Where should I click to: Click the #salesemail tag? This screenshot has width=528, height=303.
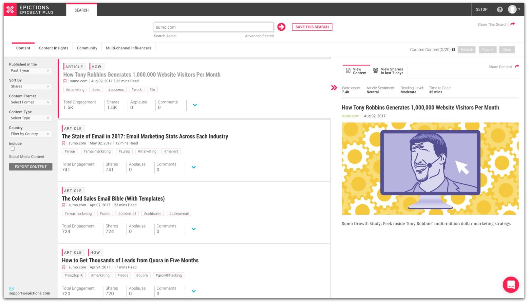[179, 214]
